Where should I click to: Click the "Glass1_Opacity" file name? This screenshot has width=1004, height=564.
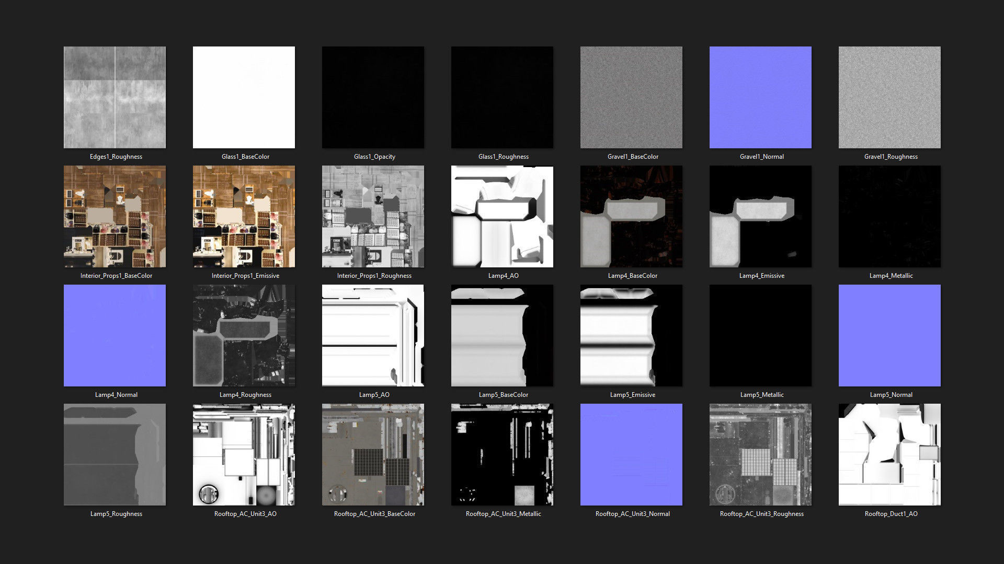[374, 157]
